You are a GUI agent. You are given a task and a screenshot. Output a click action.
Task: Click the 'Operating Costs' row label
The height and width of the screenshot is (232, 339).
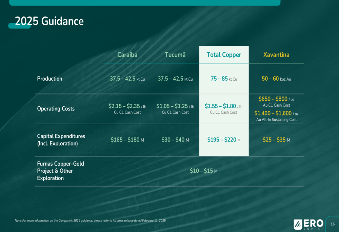(56, 109)
